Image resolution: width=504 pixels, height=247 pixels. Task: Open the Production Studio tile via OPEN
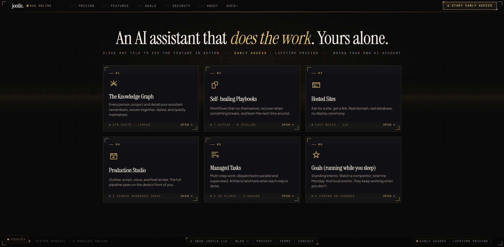click(186, 196)
